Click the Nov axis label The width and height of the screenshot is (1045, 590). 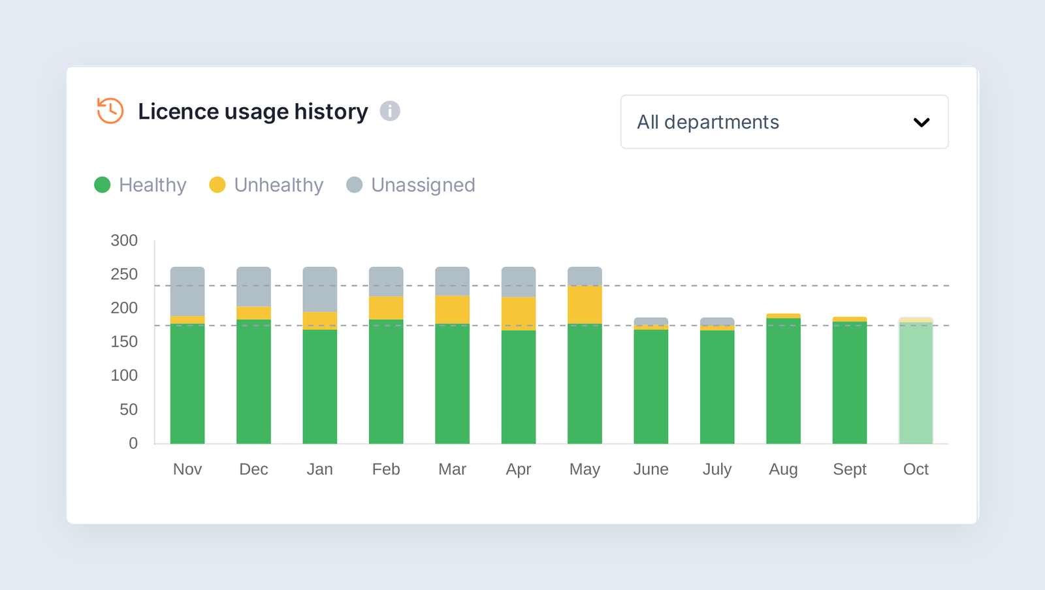click(x=187, y=469)
